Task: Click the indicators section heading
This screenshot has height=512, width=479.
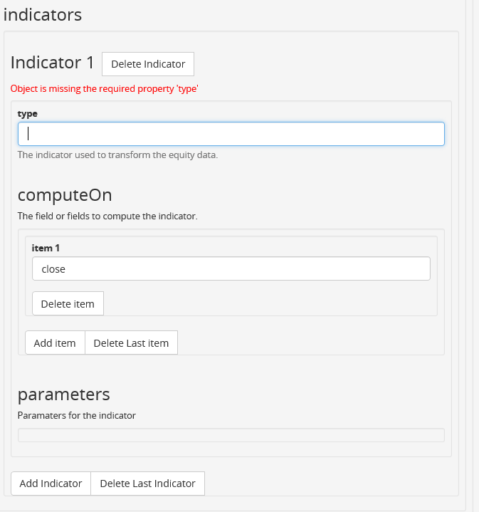Action: click(x=43, y=15)
